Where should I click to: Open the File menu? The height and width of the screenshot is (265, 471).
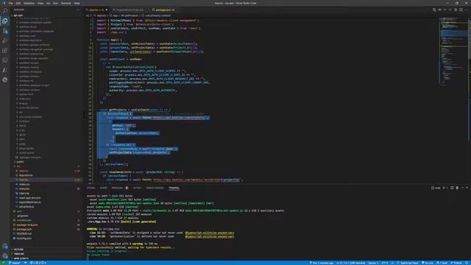pyautogui.click(x=10, y=3)
